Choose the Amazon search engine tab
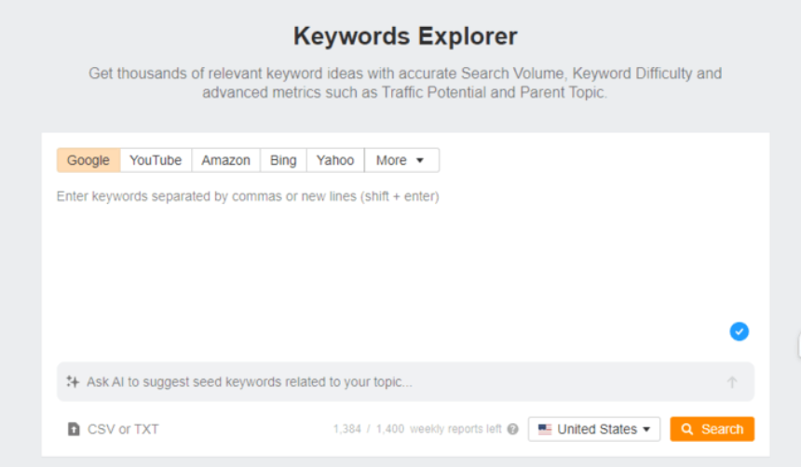The height and width of the screenshot is (467, 801). 225,160
